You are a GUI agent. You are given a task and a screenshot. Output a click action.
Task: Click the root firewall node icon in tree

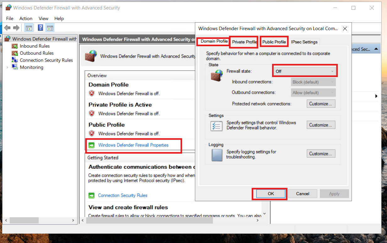click(x=7, y=39)
